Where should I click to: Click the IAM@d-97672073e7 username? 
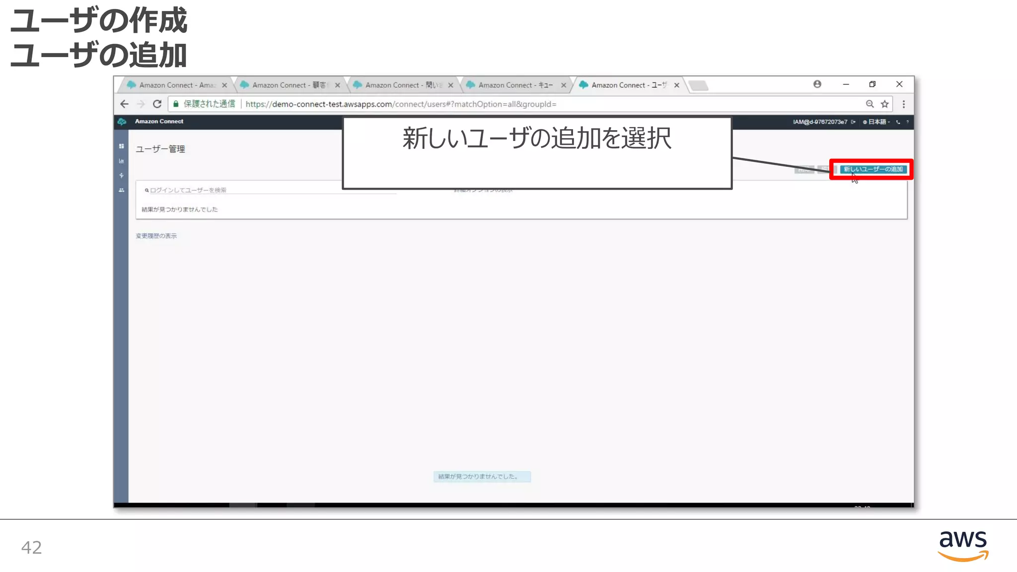click(820, 122)
